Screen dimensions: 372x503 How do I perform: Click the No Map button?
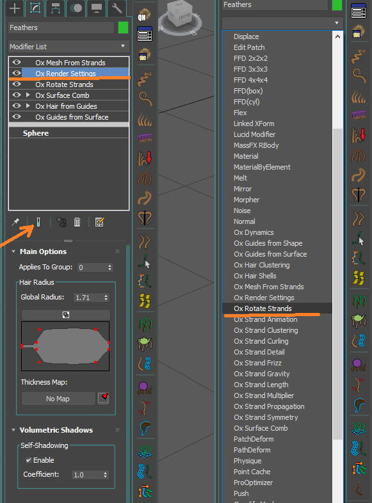pos(58,399)
